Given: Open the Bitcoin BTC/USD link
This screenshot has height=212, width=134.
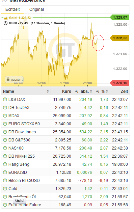Looking at the screenshot, I should (x=24, y=181).
